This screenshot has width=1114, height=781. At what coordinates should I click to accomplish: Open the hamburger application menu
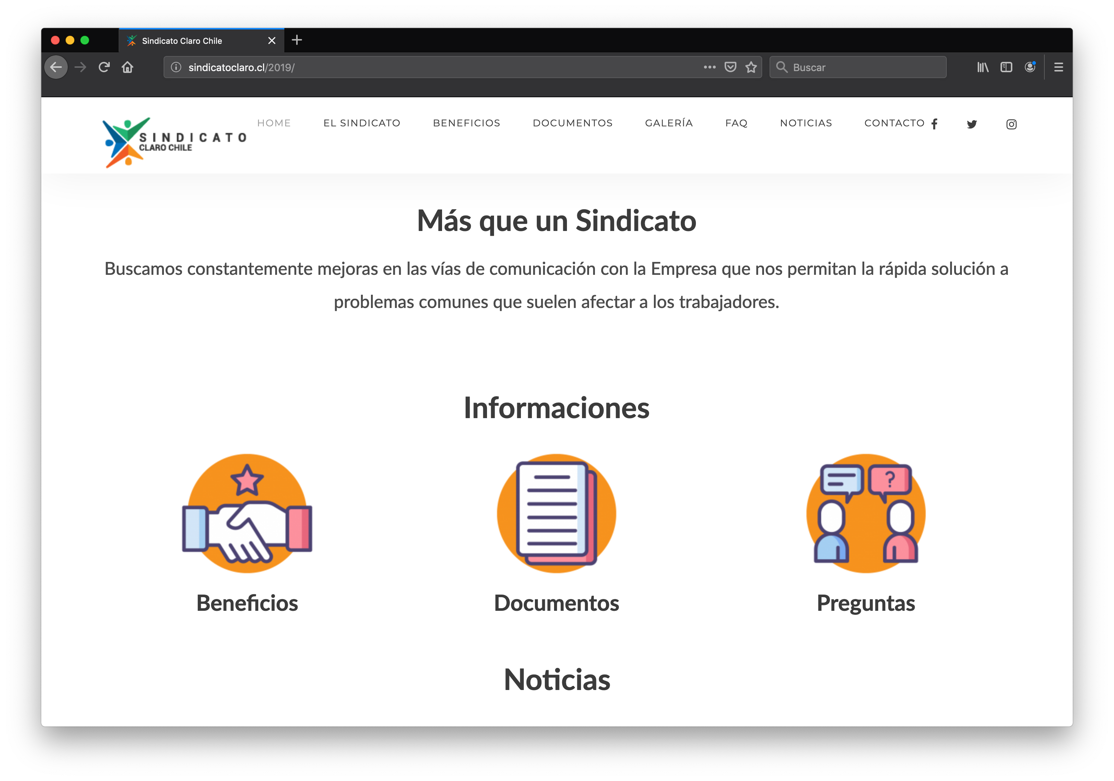coord(1059,67)
